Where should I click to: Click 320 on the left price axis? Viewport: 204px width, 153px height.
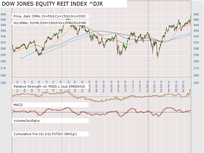(x=3, y=36)
